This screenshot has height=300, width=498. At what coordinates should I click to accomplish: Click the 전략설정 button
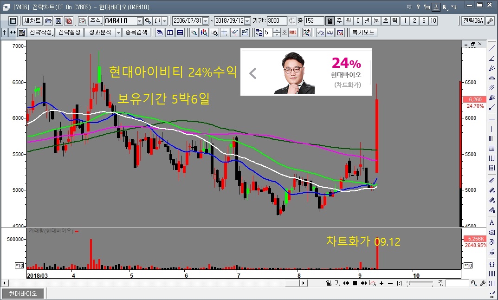tap(70, 33)
